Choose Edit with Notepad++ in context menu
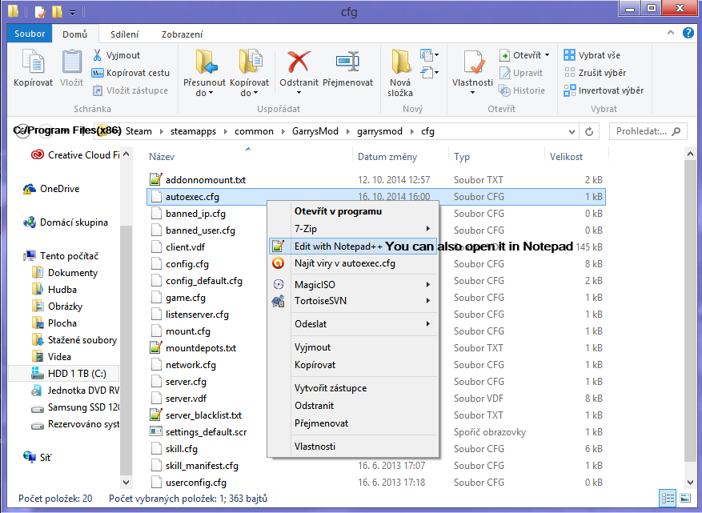The image size is (702, 513). pos(353,246)
